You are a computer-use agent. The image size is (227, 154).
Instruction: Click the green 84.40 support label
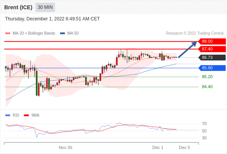(207, 87)
